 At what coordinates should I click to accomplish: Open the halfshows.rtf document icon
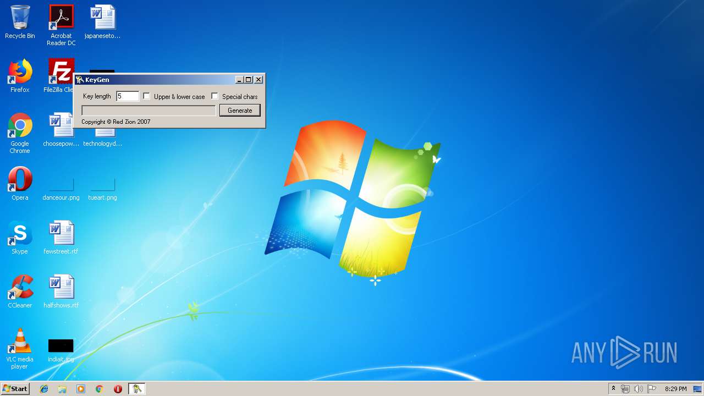pos(61,291)
